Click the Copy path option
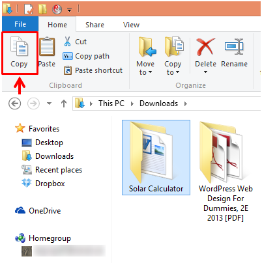 point(86,56)
